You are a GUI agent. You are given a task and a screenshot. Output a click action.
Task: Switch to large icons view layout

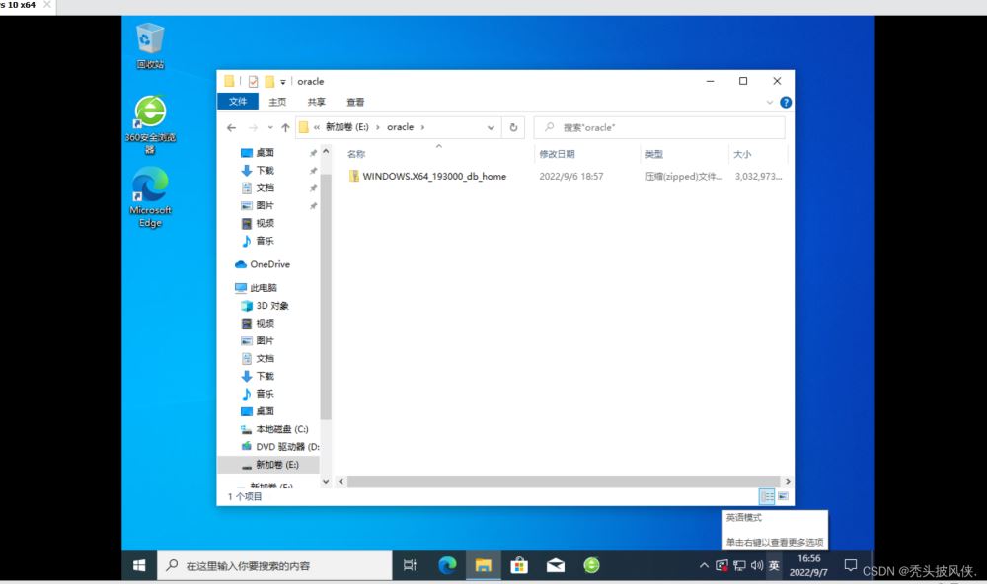point(783,496)
